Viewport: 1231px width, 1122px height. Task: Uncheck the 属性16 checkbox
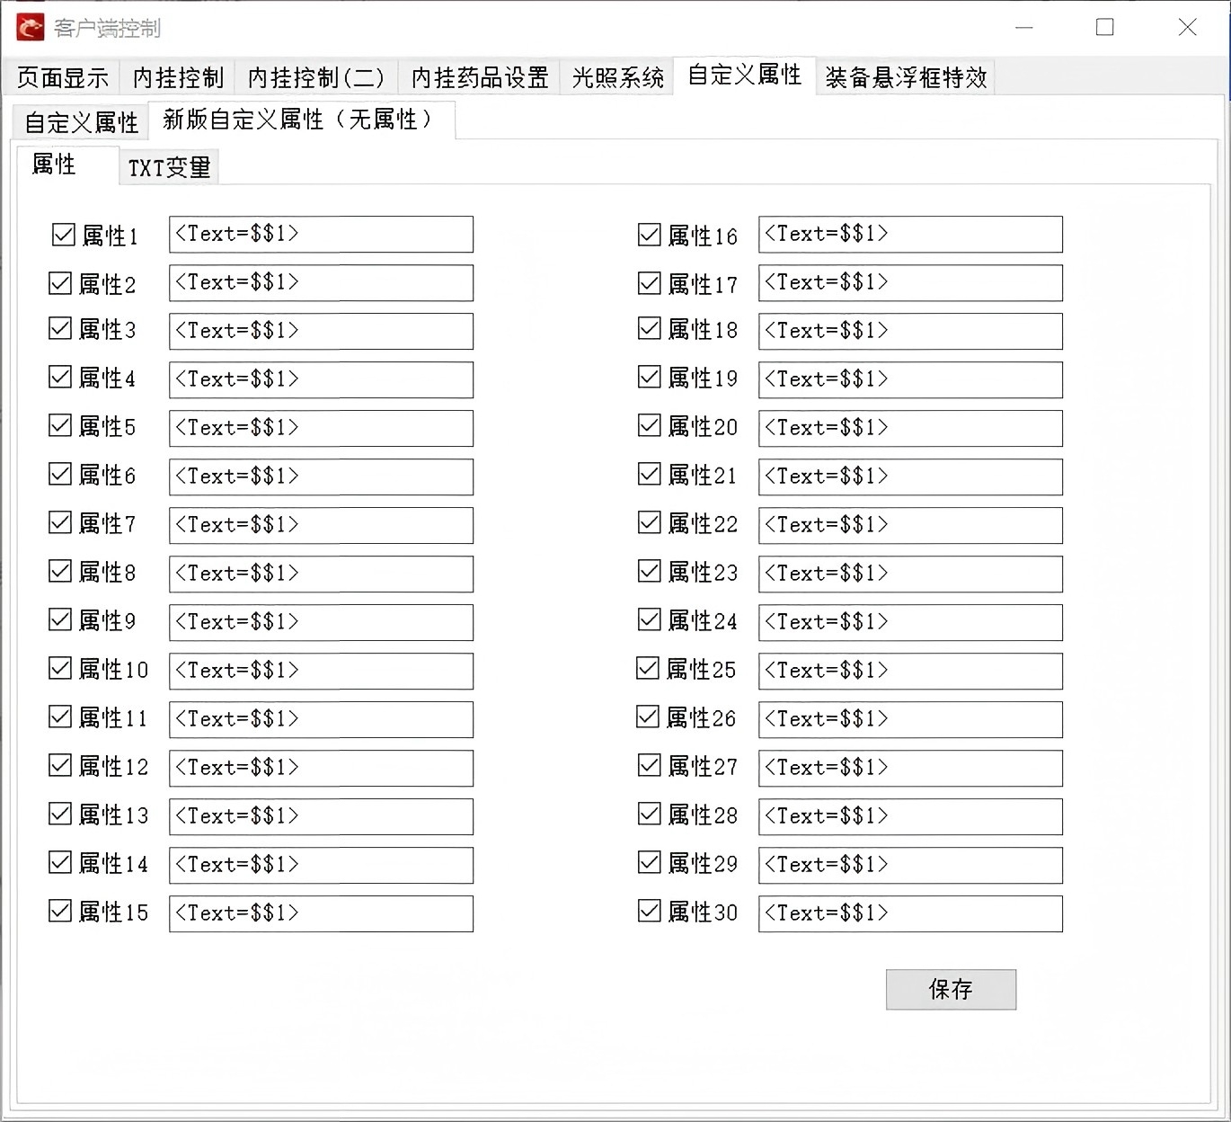(x=650, y=234)
